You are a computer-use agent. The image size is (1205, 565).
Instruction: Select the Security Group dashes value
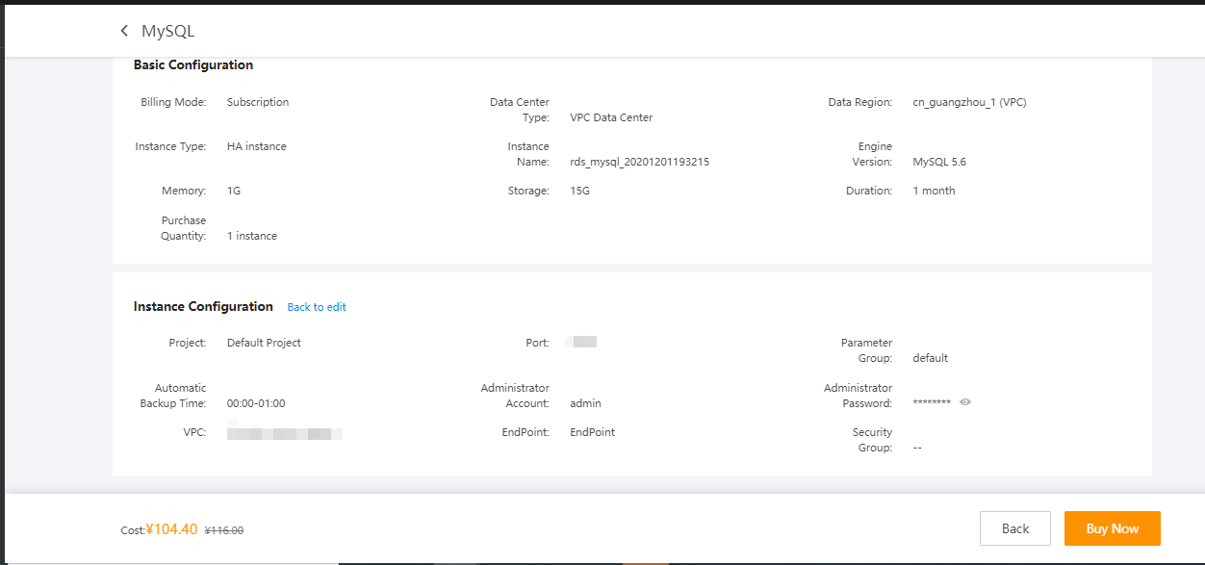(917, 448)
